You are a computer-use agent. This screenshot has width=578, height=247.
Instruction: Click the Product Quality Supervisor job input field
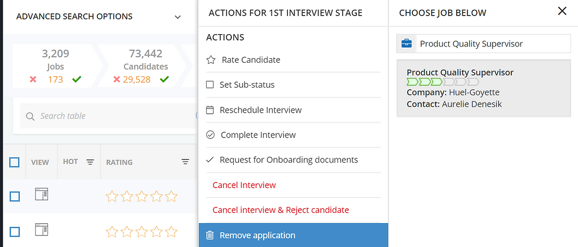point(493,44)
